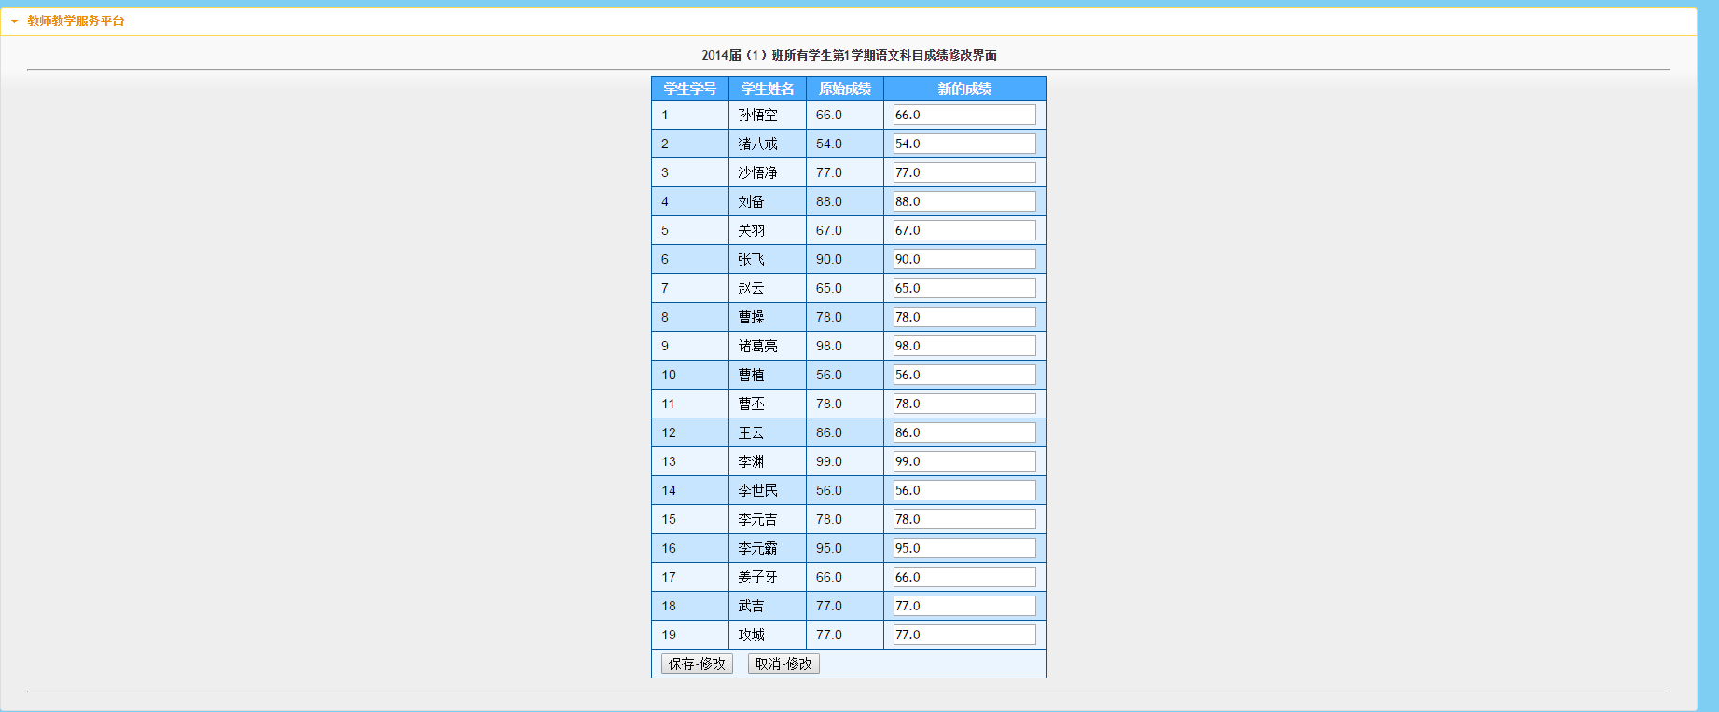
Task: Focus the new score box for 刘备
Action: point(964,201)
